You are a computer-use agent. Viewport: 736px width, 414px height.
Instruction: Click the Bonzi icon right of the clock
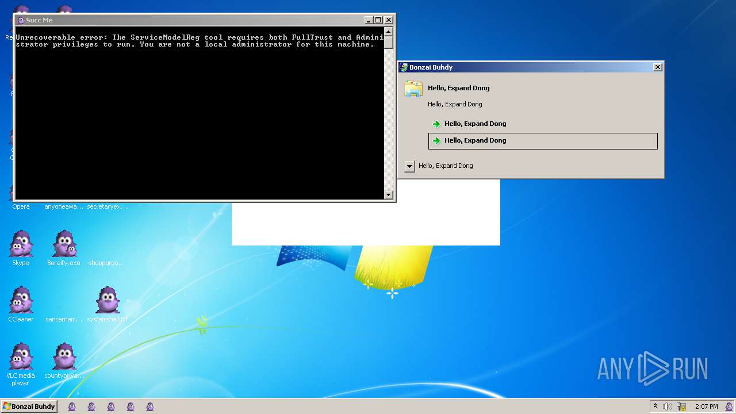(729, 407)
